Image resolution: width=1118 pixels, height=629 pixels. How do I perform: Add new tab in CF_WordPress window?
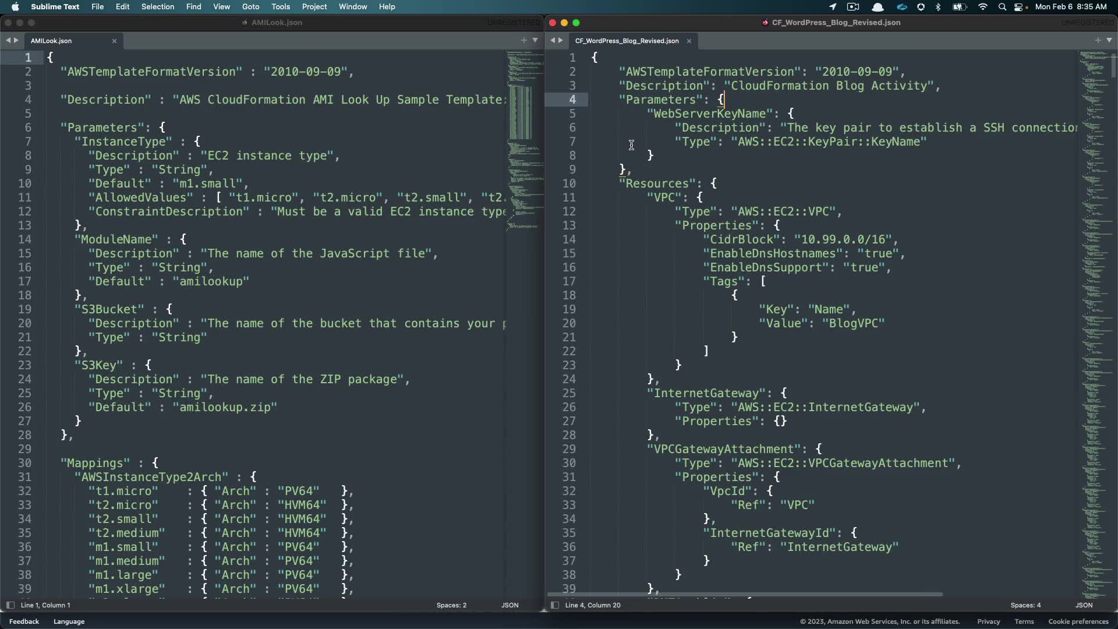click(x=1098, y=40)
